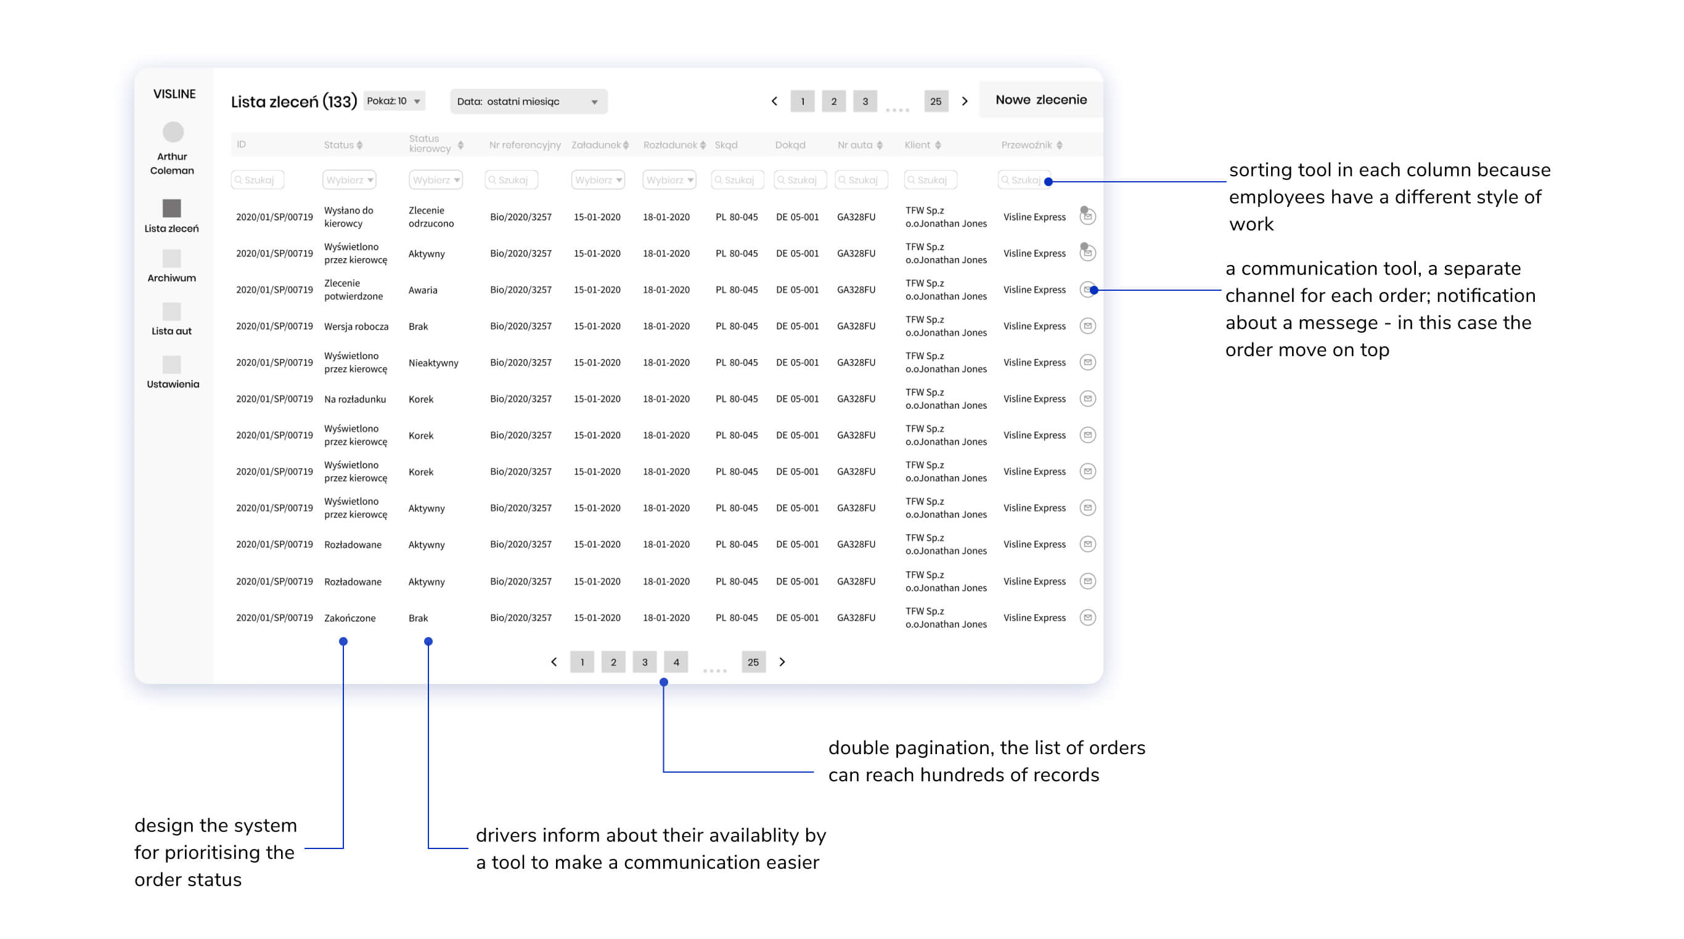Screen dimensions: 1684x939
Task: Open notified message icon in first order row
Action: click(1087, 216)
